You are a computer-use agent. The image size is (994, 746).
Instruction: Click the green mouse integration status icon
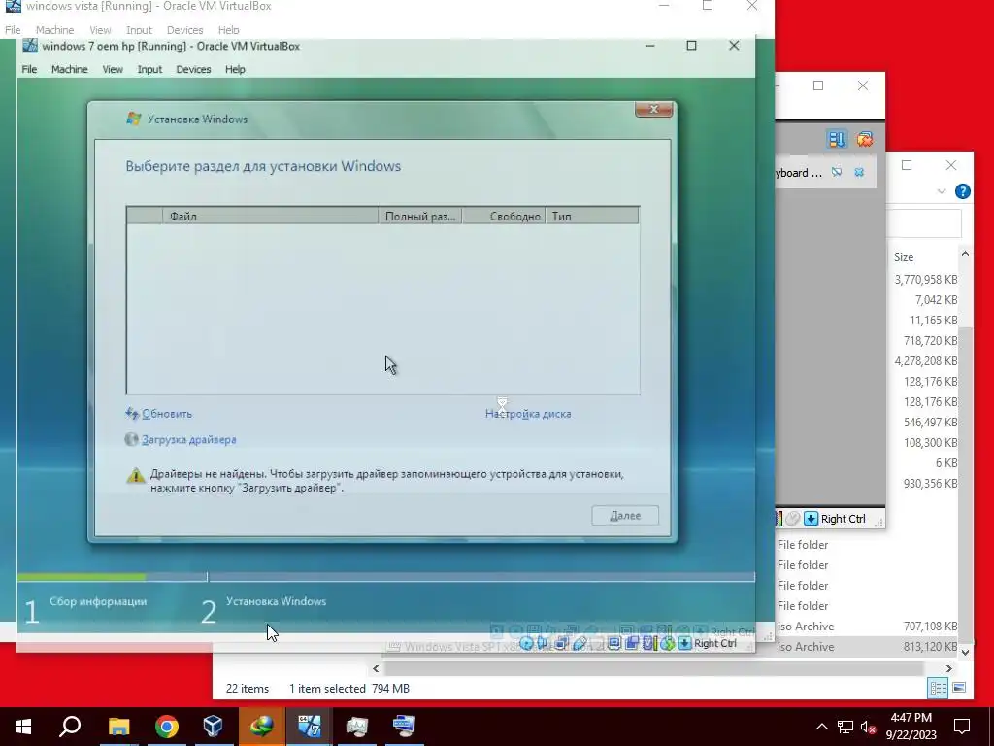(x=667, y=643)
